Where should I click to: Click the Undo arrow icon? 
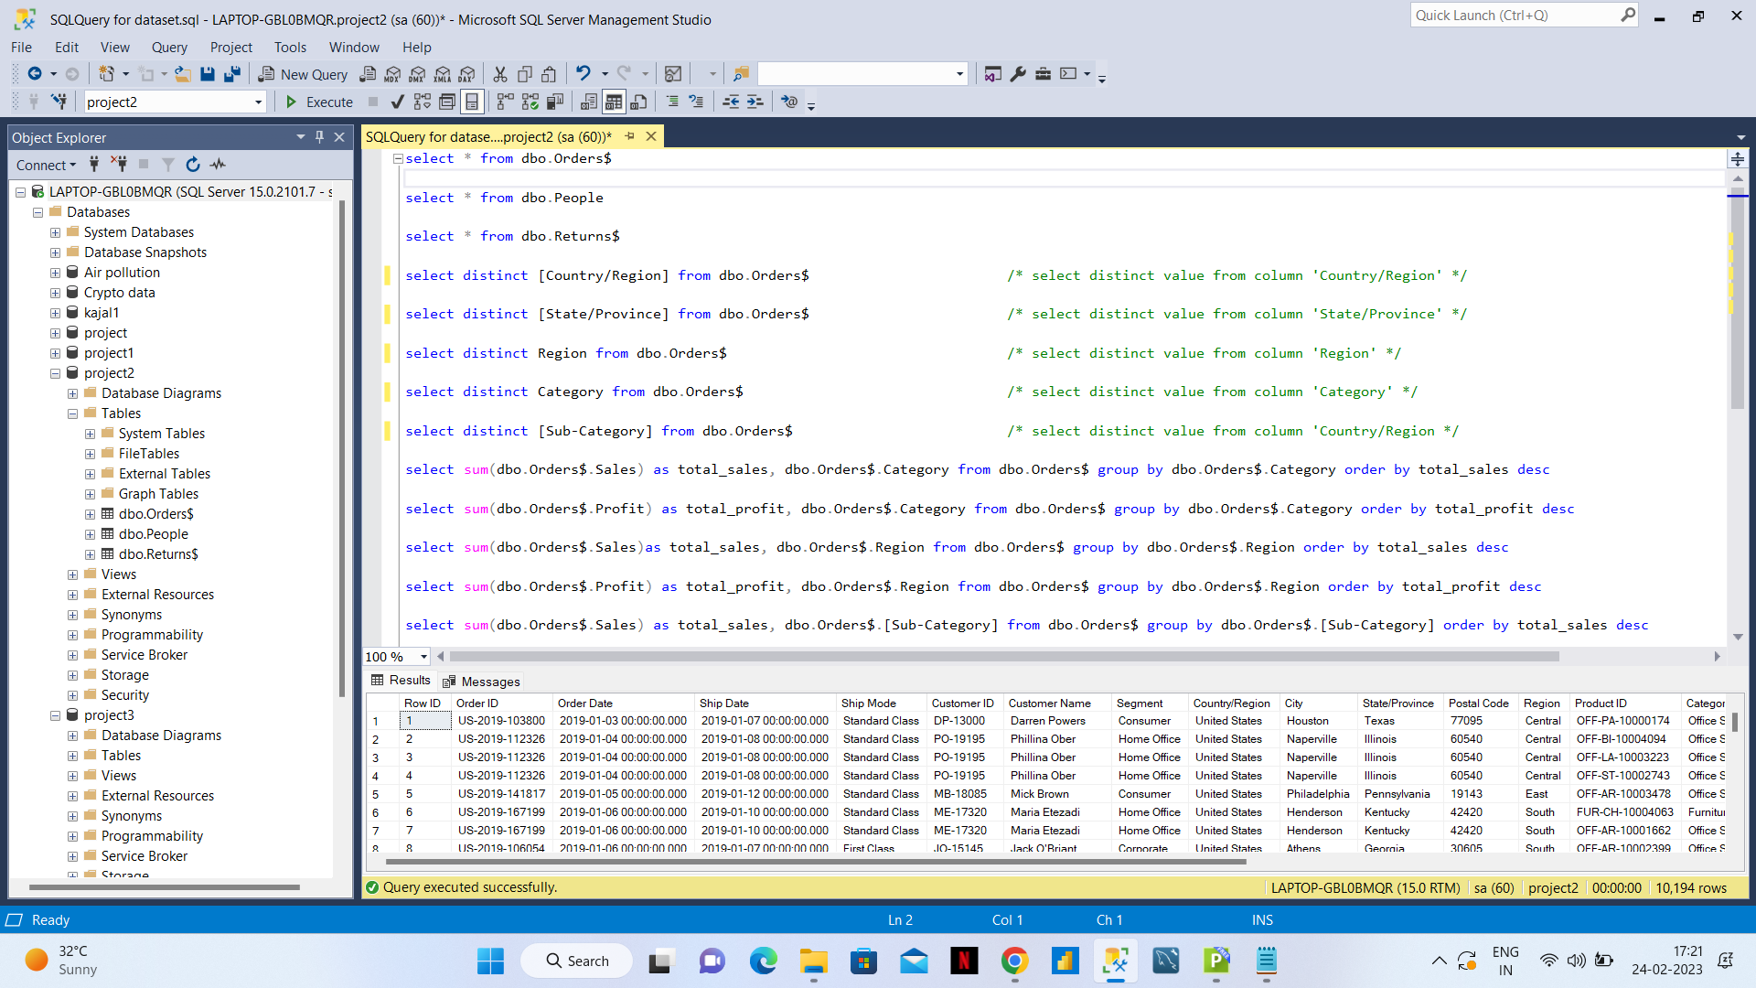pyautogui.click(x=583, y=74)
